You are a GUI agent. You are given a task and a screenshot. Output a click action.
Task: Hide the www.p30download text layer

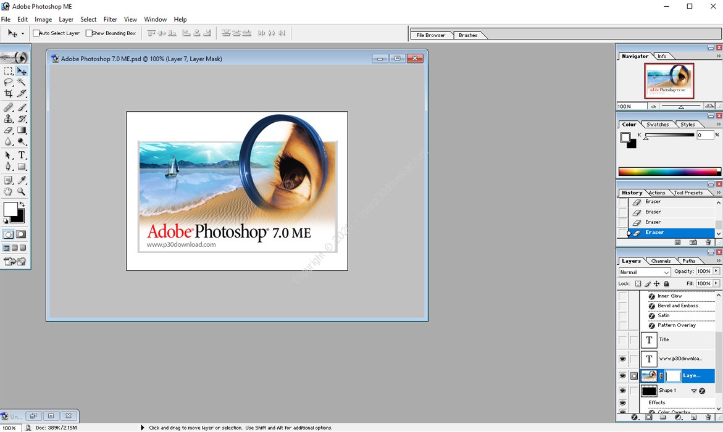point(622,359)
